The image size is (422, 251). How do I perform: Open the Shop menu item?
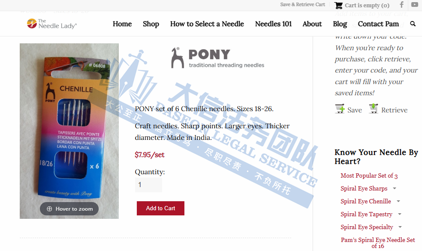[x=151, y=24]
